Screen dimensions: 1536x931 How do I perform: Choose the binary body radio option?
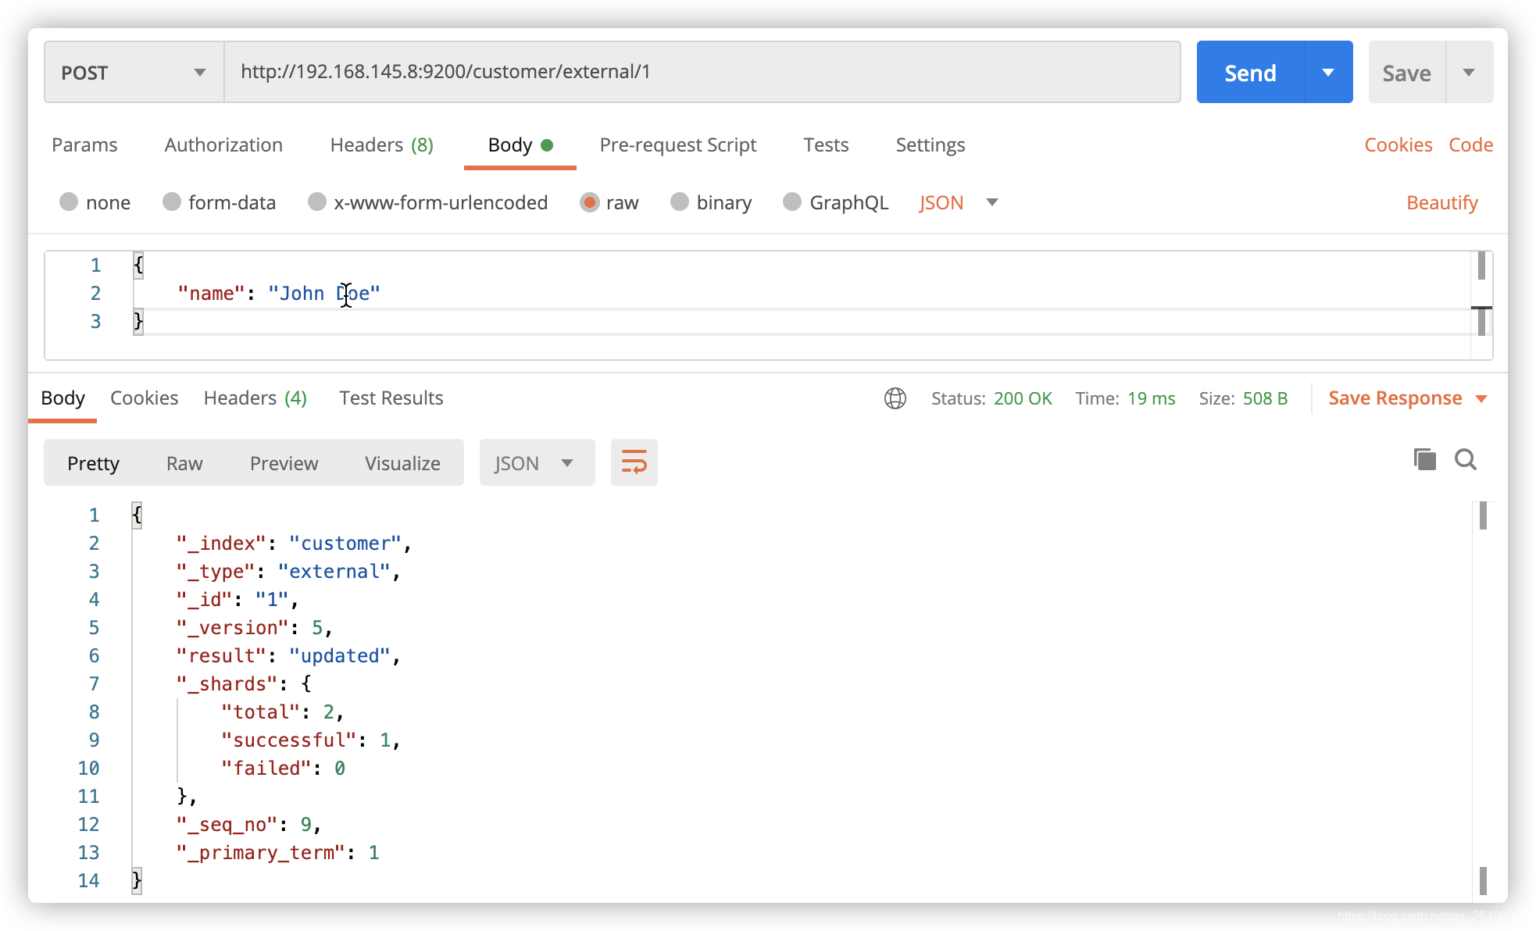coord(680,202)
